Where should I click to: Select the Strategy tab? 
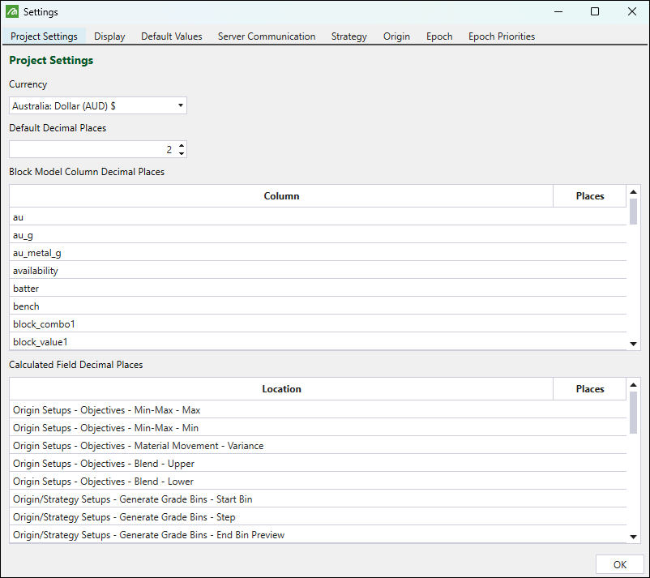(349, 36)
